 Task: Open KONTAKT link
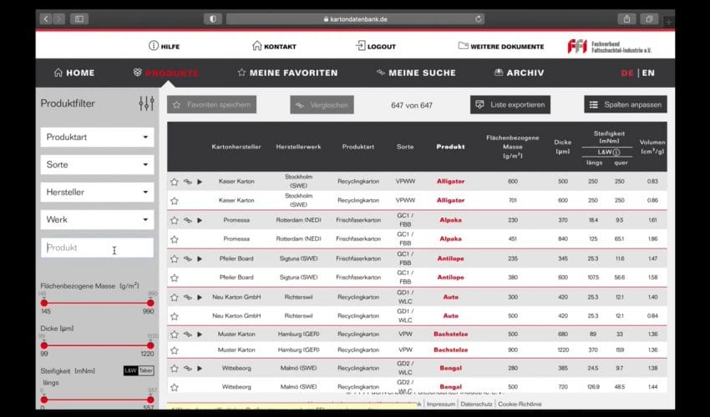point(274,46)
